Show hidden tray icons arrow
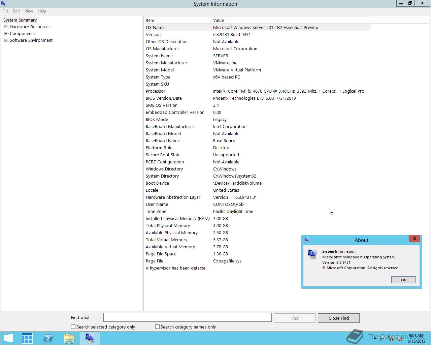The image size is (431, 345). click(375, 338)
